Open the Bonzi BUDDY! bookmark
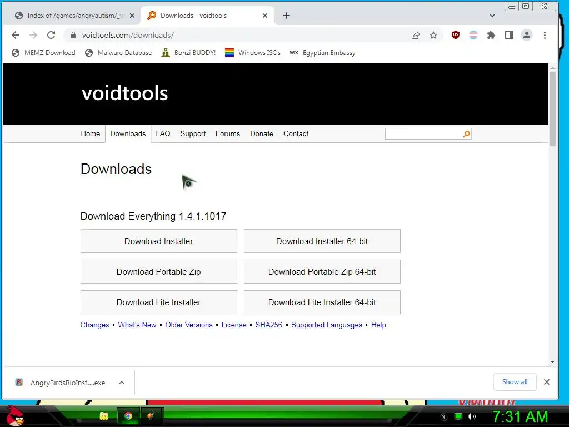This screenshot has height=427, width=569. point(189,53)
